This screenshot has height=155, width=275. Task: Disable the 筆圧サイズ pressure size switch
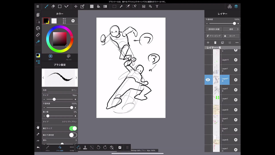(73, 128)
